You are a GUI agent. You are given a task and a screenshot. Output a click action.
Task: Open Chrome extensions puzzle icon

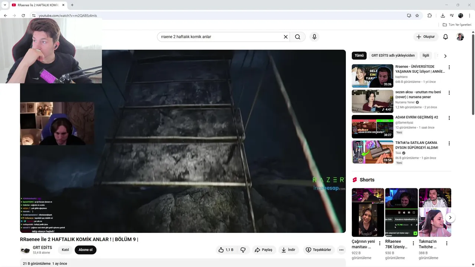tap(430, 16)
